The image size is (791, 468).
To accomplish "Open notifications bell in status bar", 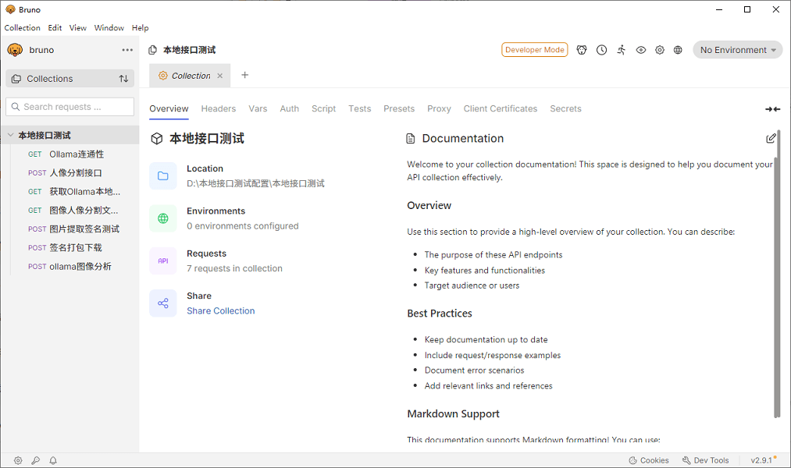I will coord(53,460).
